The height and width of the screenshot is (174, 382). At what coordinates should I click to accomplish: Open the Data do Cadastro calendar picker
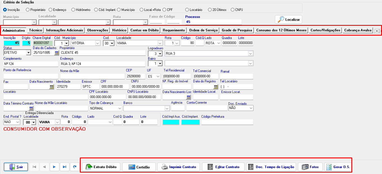pyautogui.click(x=56, y=53)
